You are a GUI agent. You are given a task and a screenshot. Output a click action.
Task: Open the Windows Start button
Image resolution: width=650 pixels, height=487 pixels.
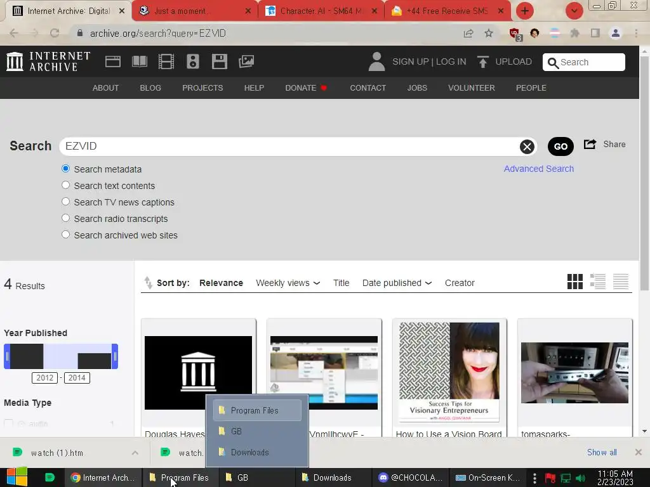(17, 477)
